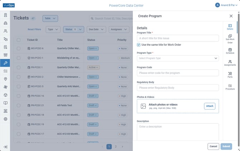The height and width of the screenshot is (151, 240).
Task: Open the Select Program Type dropdown
Action: [178, 58]
